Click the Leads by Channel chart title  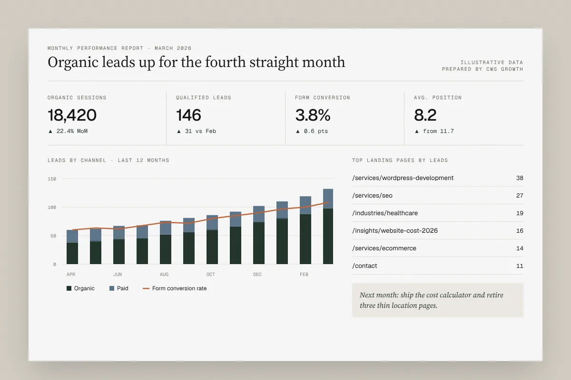coord(108,160)
